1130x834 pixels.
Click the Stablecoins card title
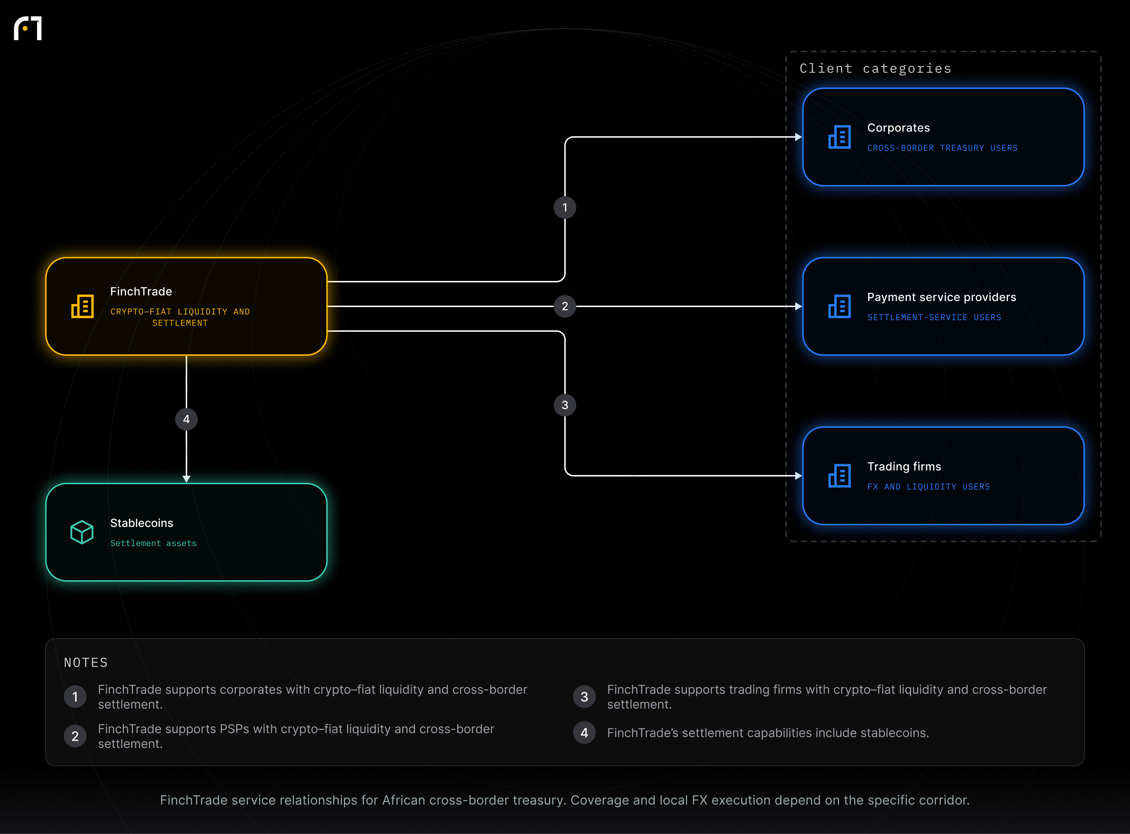coord(142,523)
